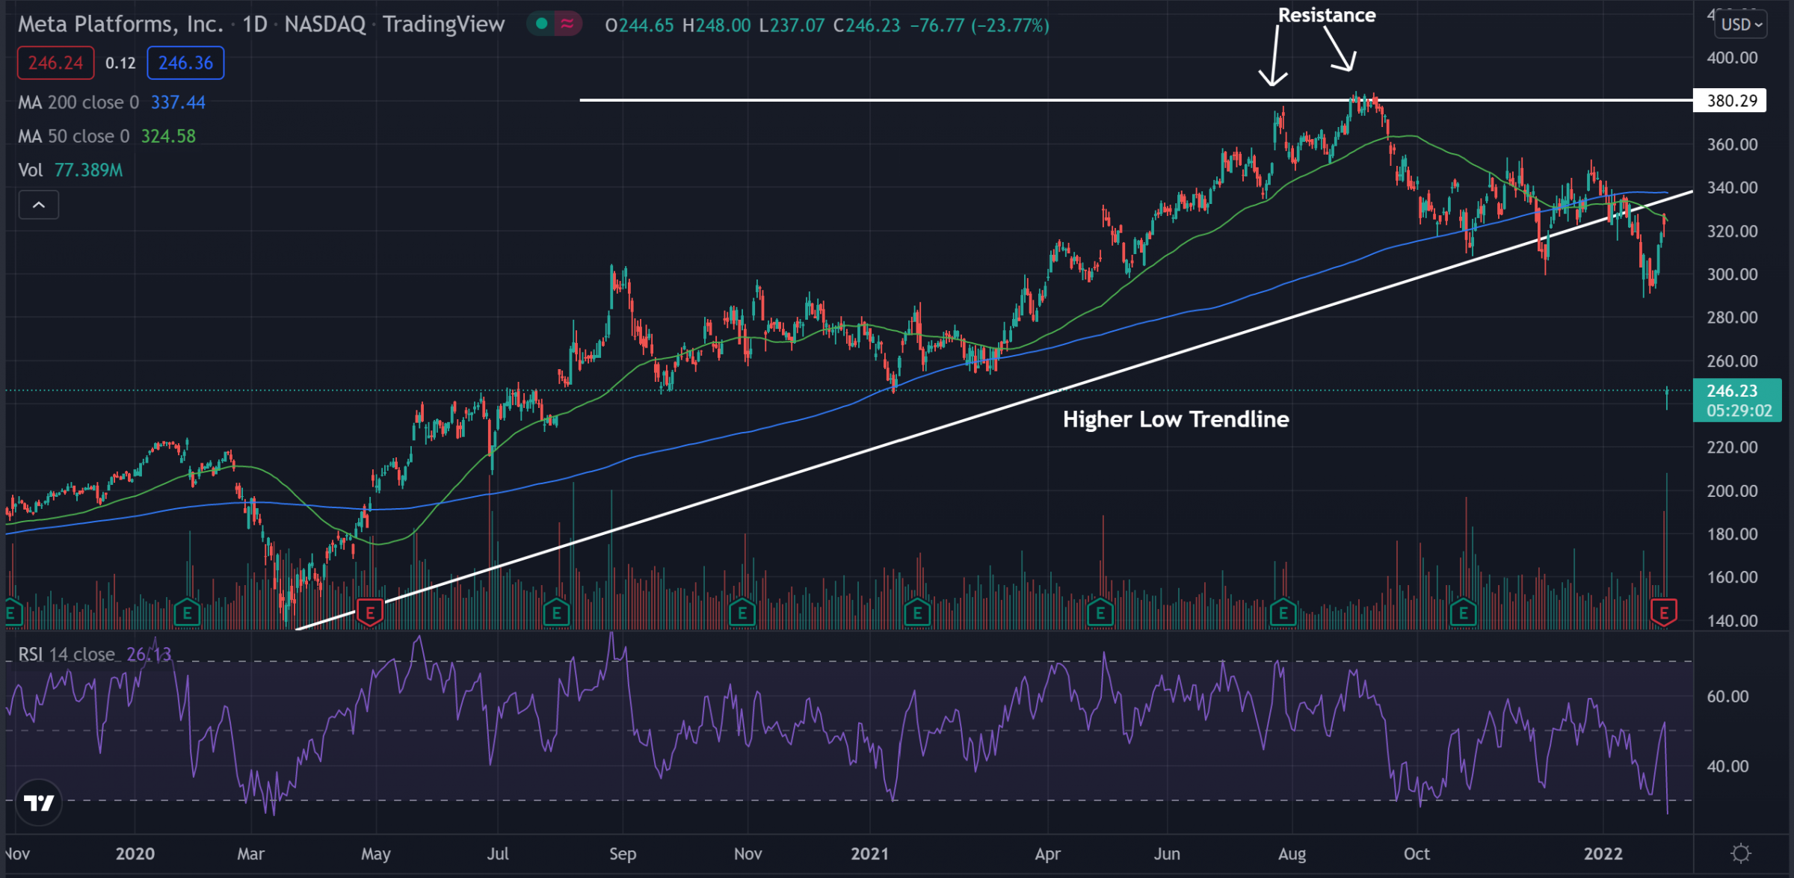Select the red earnings marker near May 2020
Screen dimensions: 1794x878
(x=370, y=613)
